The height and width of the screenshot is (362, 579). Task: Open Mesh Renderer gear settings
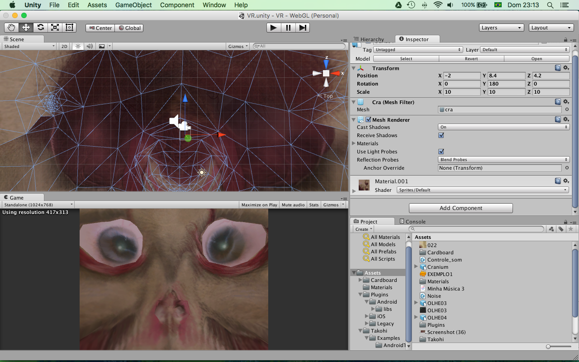click(x=566, y=119)
